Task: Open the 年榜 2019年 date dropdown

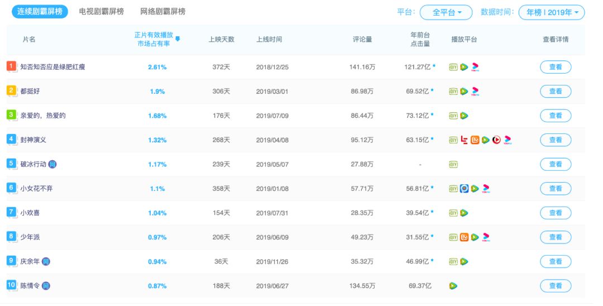Action: coord(551,12)
